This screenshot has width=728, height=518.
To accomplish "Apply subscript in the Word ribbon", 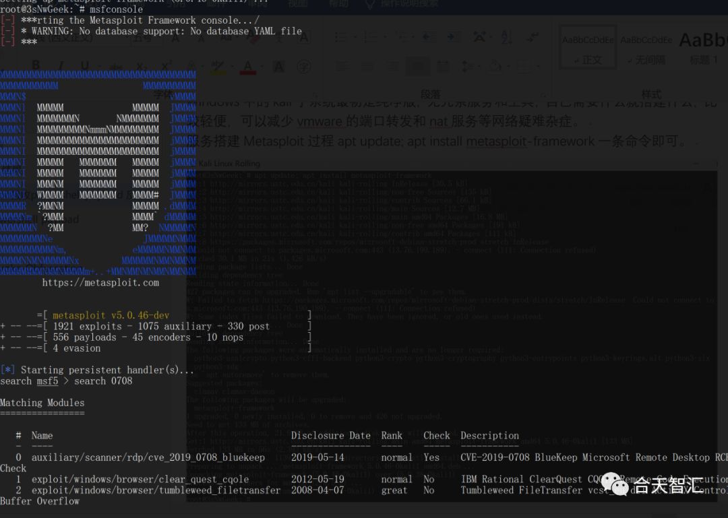I will pyautogui.click(x=142, y=67).
